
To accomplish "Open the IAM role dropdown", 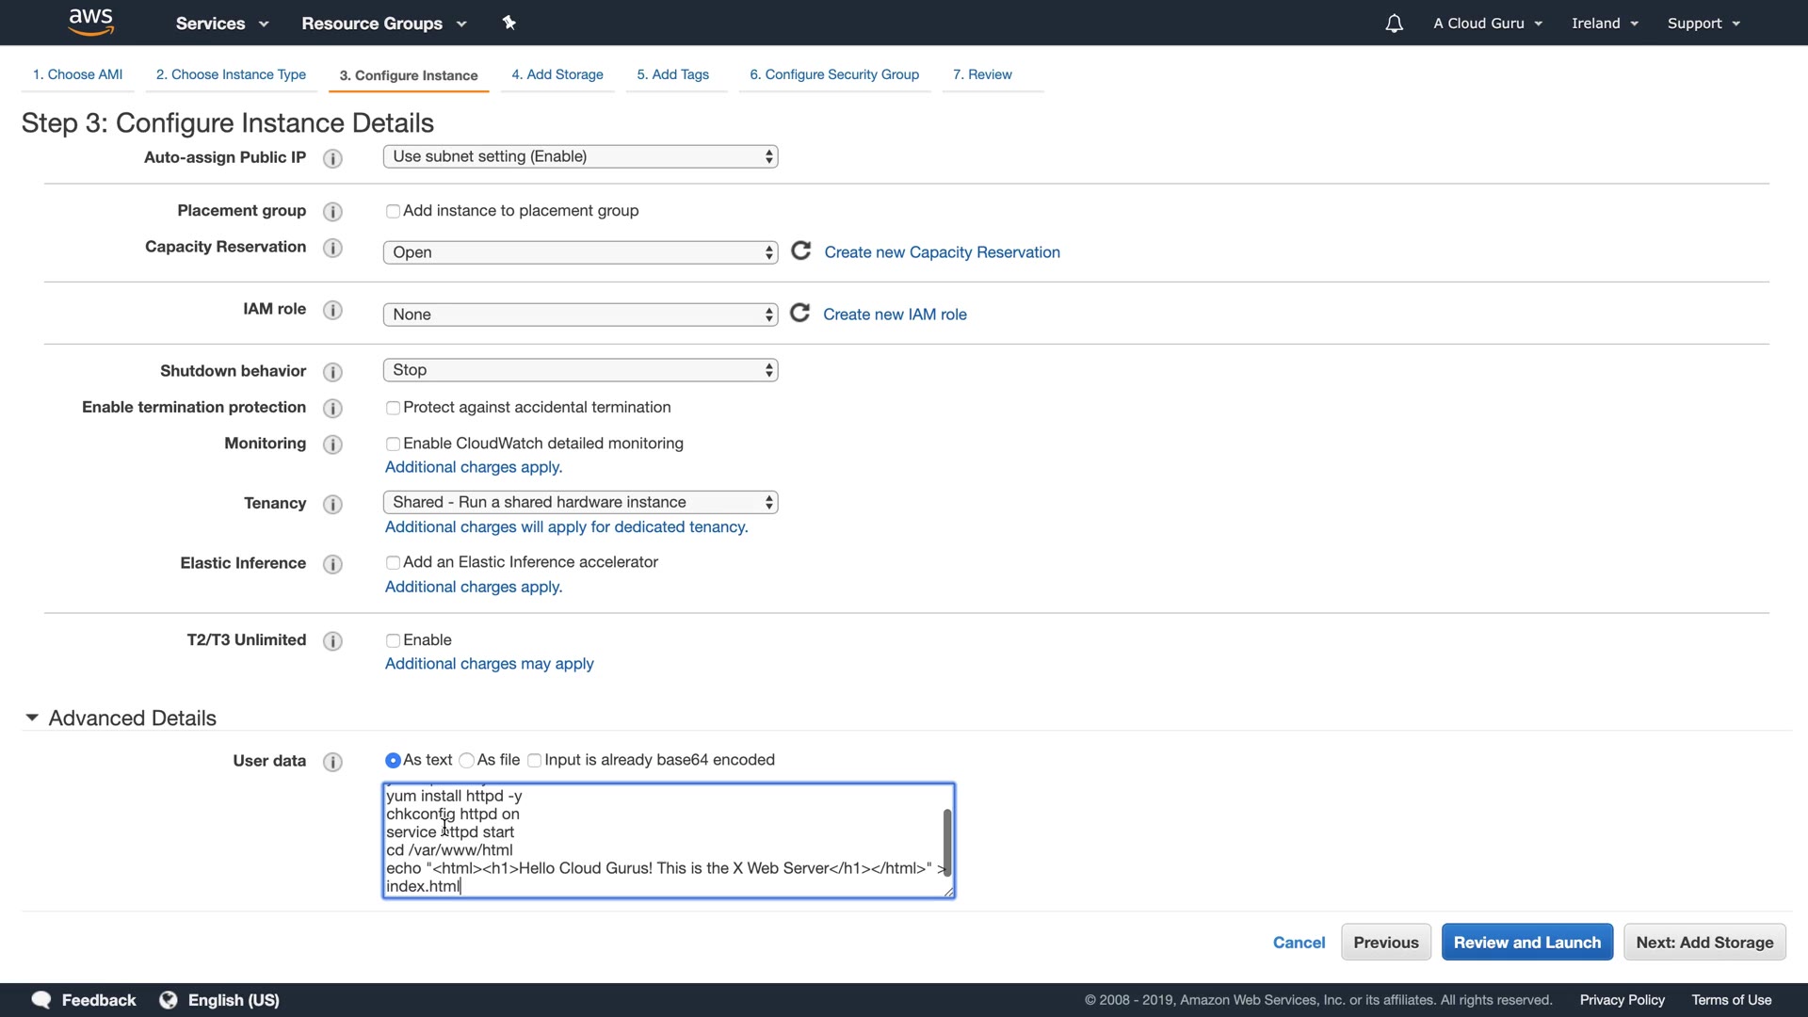I will tap(580, 315).
